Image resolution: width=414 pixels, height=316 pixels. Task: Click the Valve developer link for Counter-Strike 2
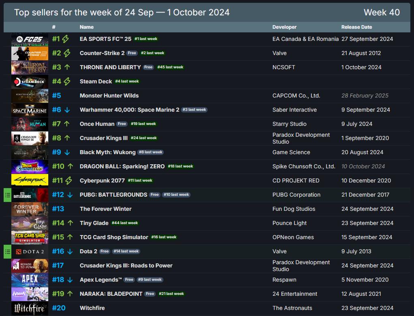[x=279, y=53]
